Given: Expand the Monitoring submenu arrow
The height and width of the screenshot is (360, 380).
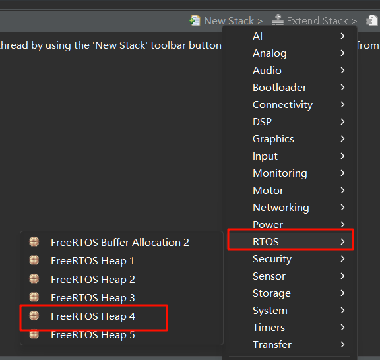Looking at the screenshot, I should point(342,173).
